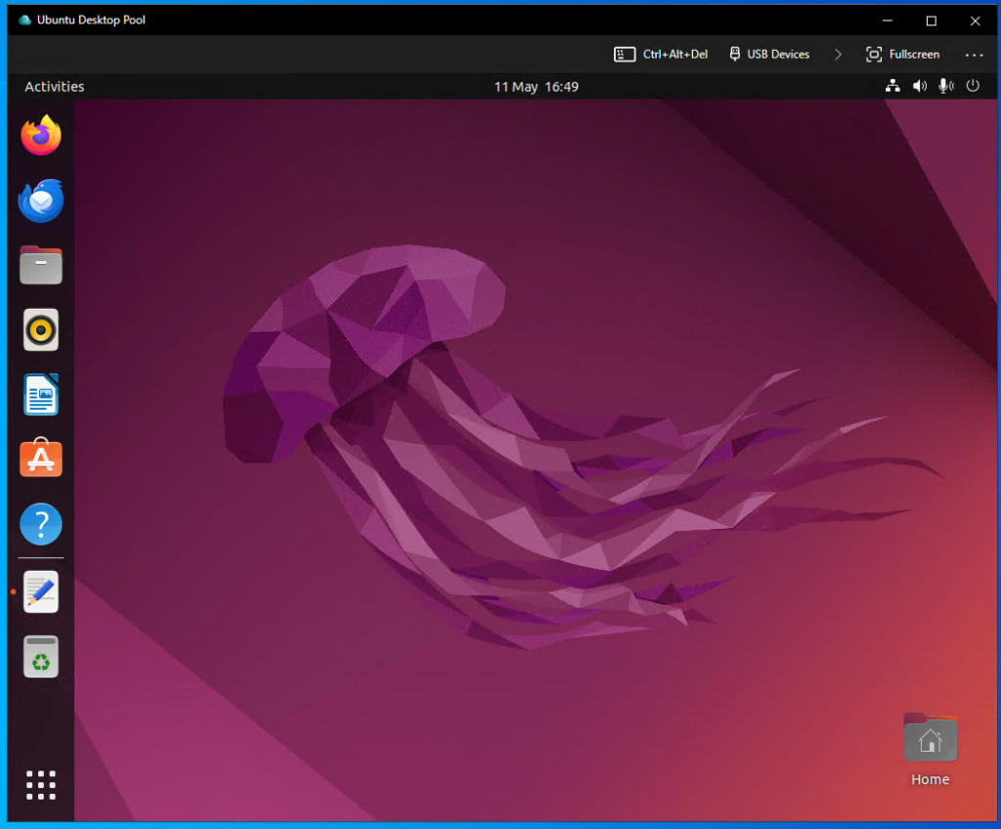Open the volume icon in system tray
This screenshot has height=829, width=1001.
pos(919,86)
